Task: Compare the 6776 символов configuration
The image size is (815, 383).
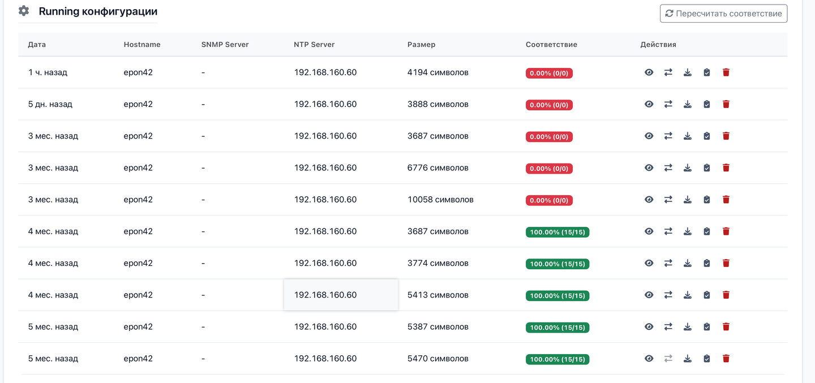Action: (x=668, y=167)
